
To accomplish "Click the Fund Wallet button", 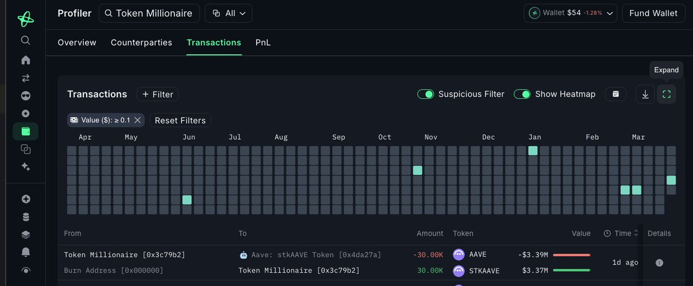I will pos(653,13).
